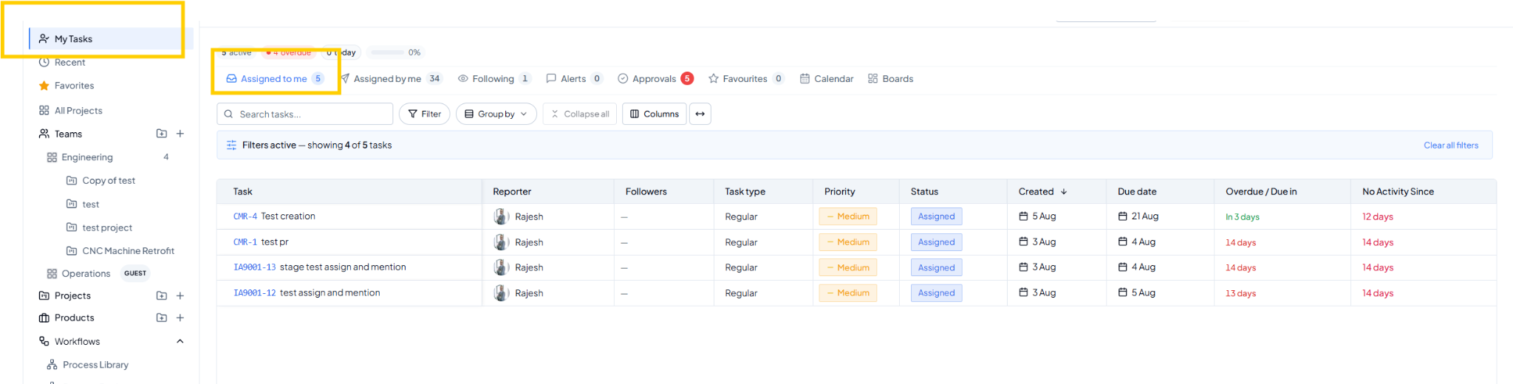Viewport: 1513px width, 384px height.
Task: Open Copy of test project
Action: [x=109, y=180]
